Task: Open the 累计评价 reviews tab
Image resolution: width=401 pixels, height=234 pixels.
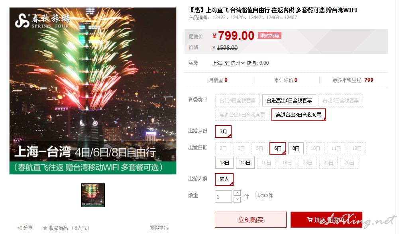Action: pyautogui.click(x=286, y=80)
